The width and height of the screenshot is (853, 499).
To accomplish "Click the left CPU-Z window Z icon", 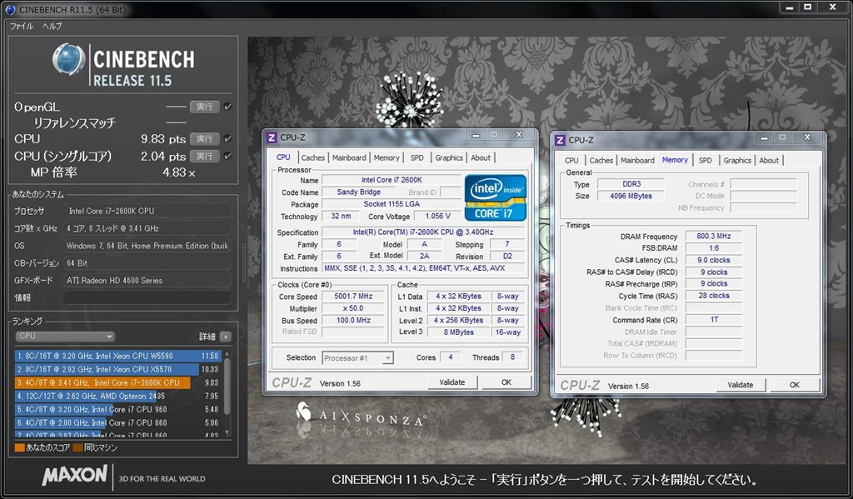I will pos(272,137).
